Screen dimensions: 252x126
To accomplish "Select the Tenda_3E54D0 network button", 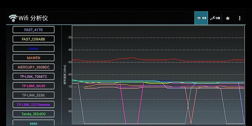I will (x=33, y=114).
